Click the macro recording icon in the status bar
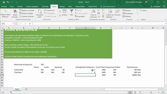The image size is (167, 94). tap(11, 92)
